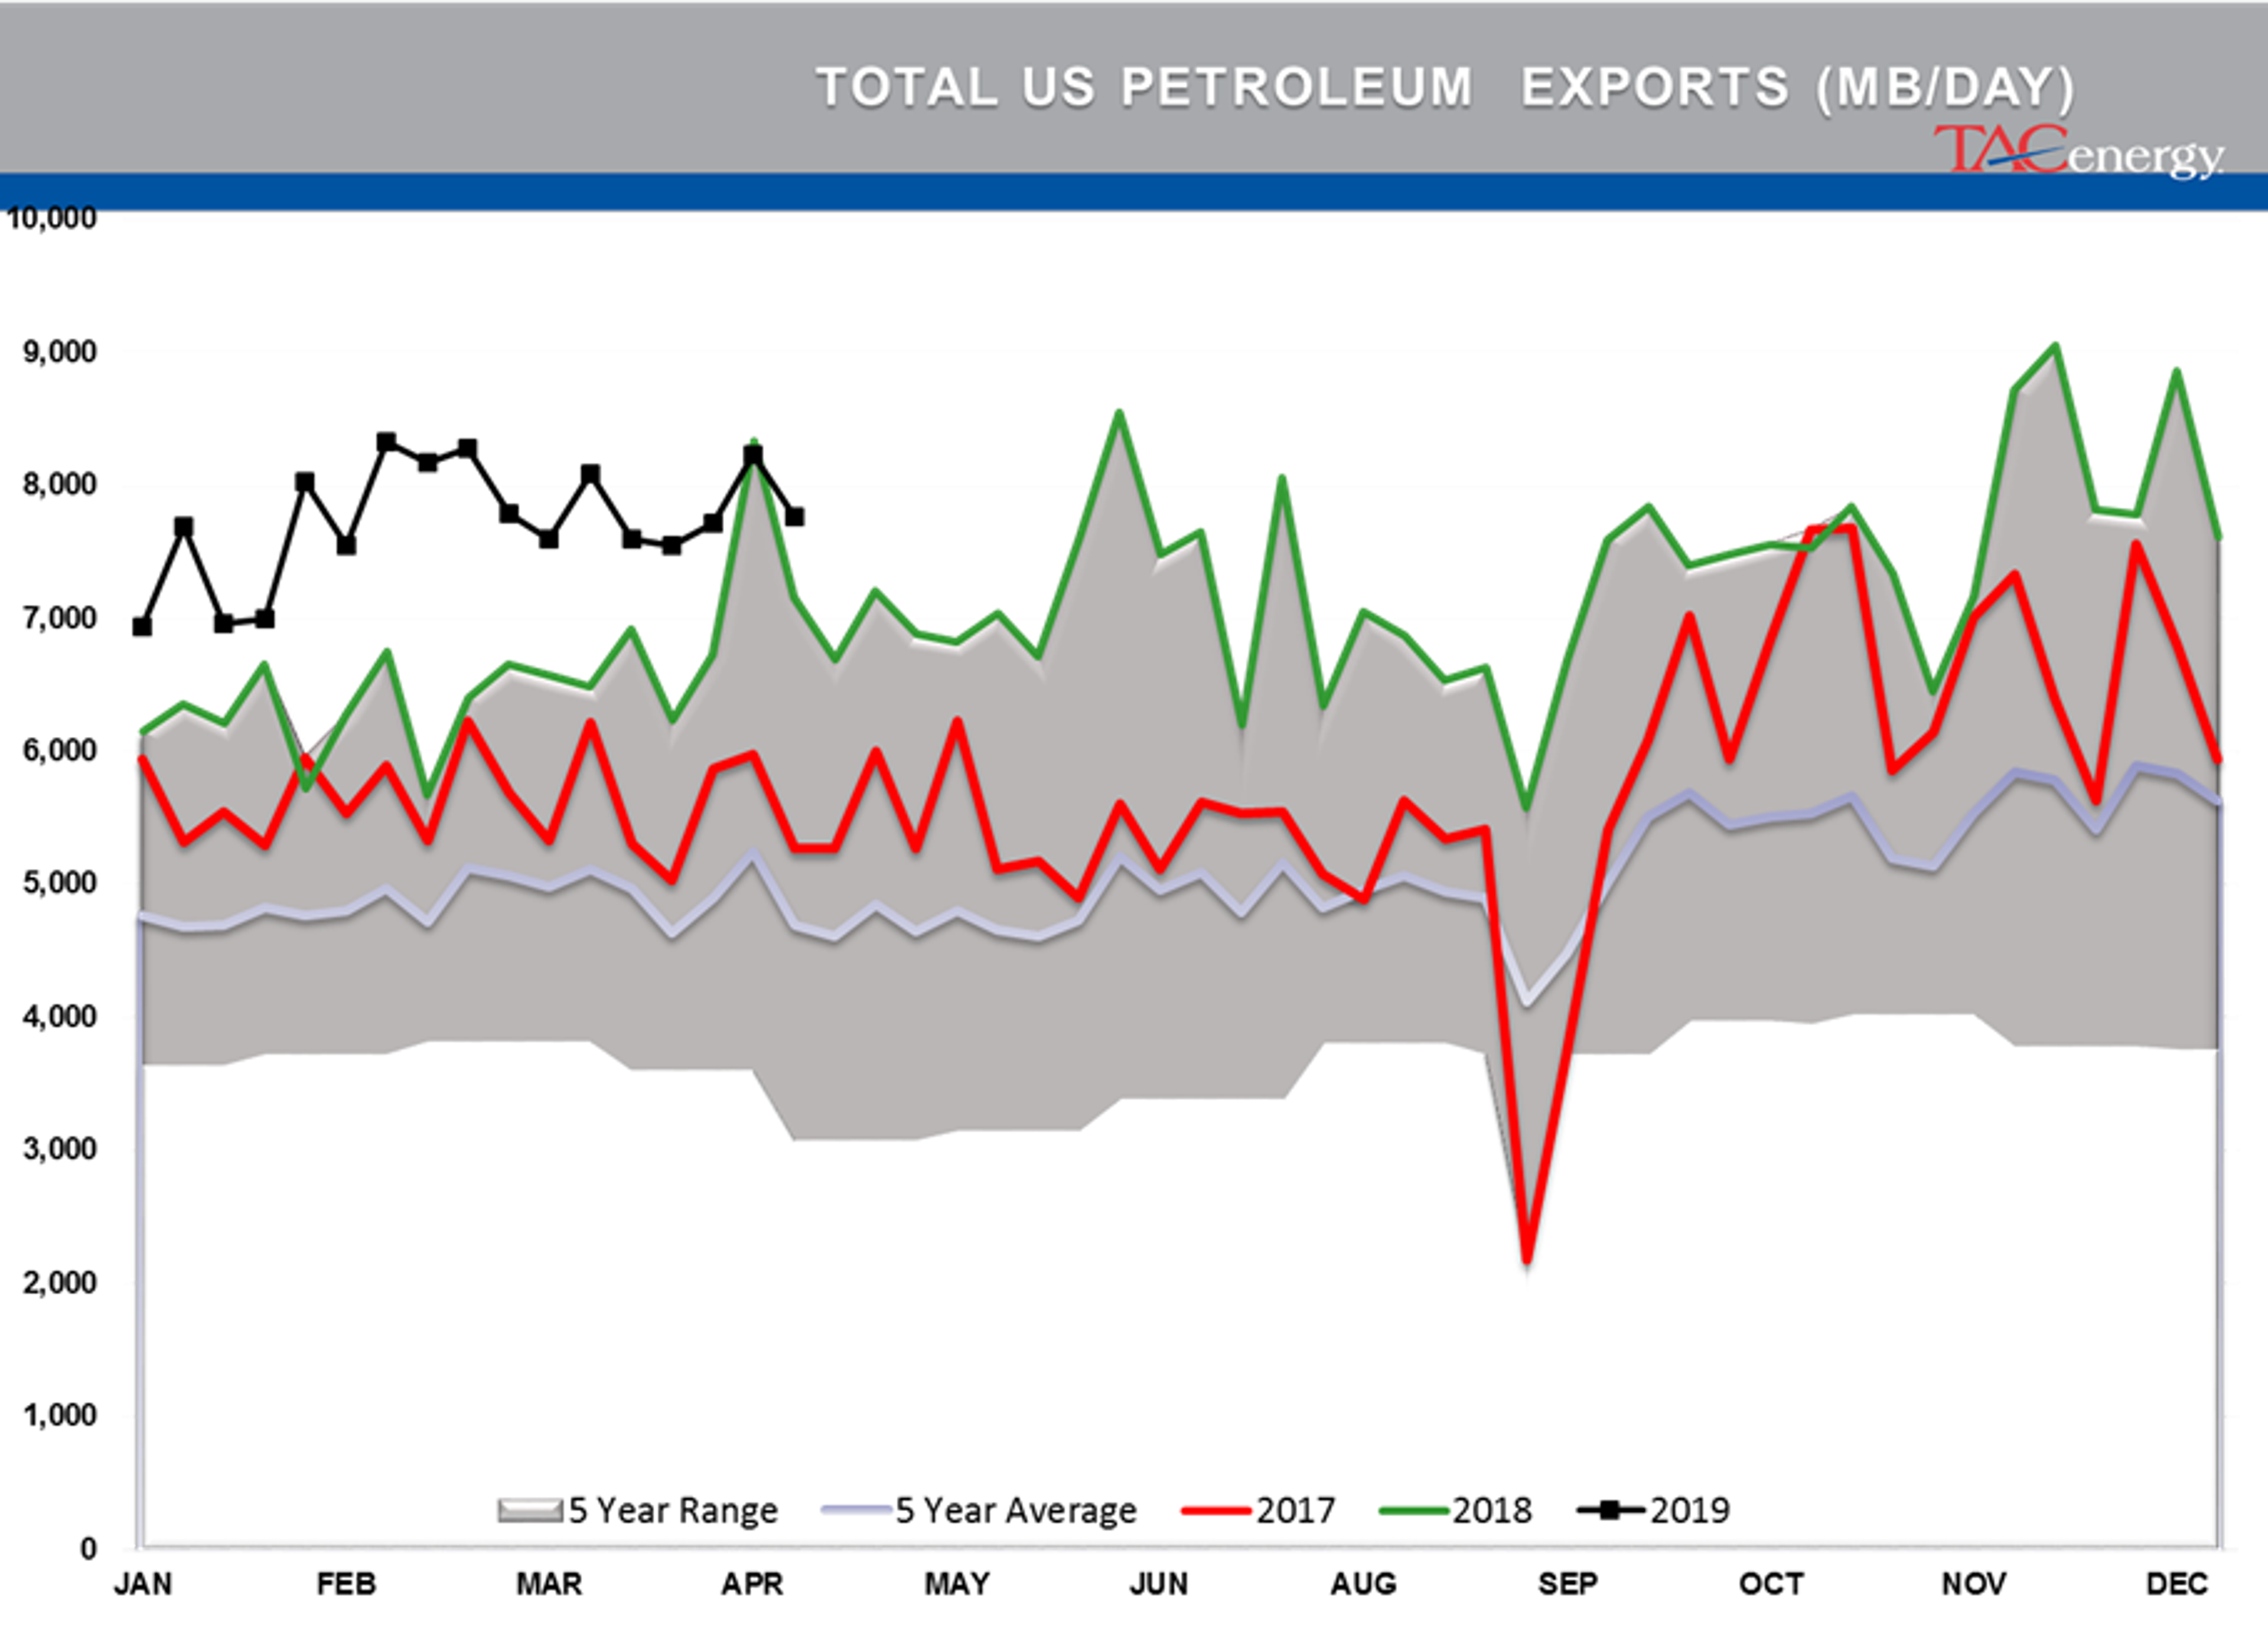Image resolution: width=2268 pixels, height=1642 pixels.
Task: Click the 2017 legend label
Action: tap(1295, 1510)
